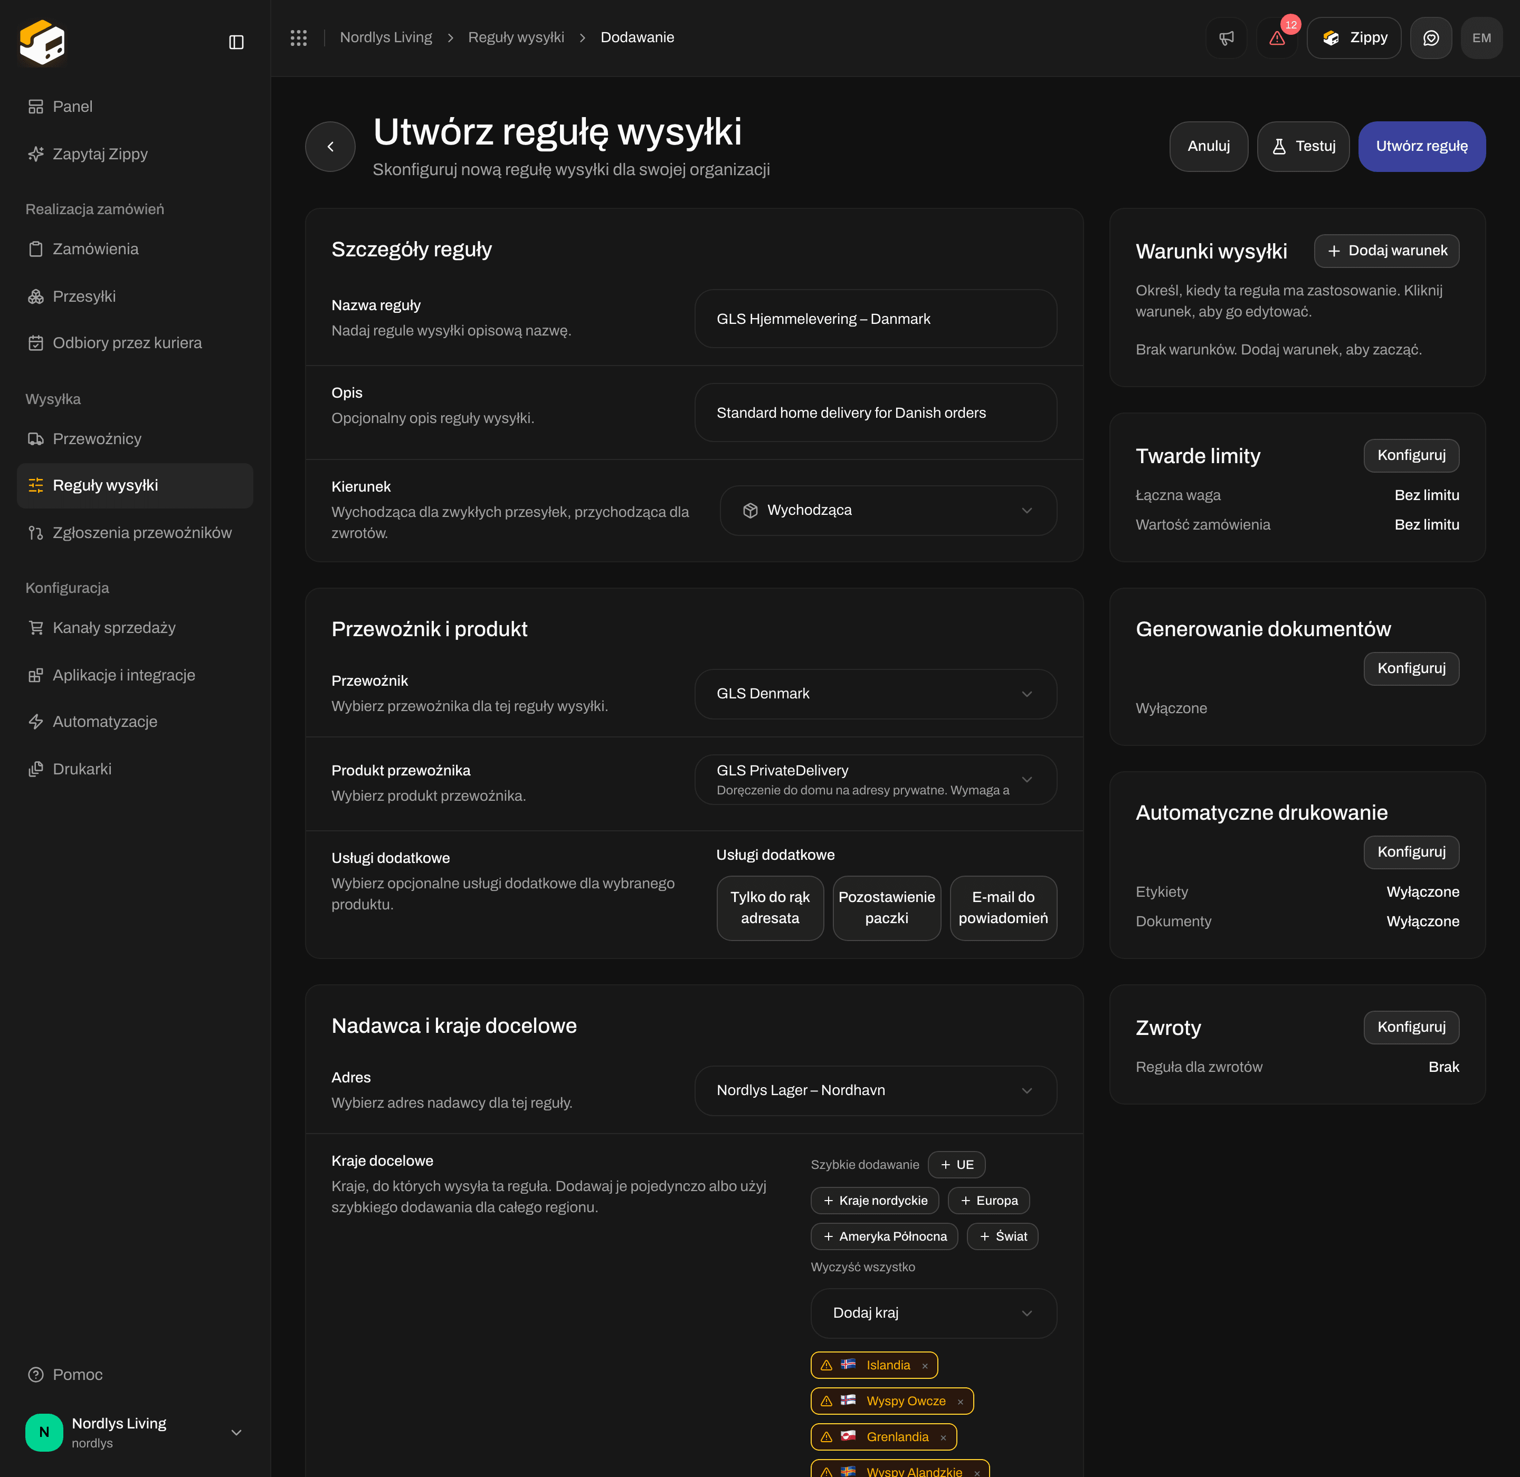Remove Islandia from destination countries
Screen dimensions: 1520x1477
(x=925, y=1366)
